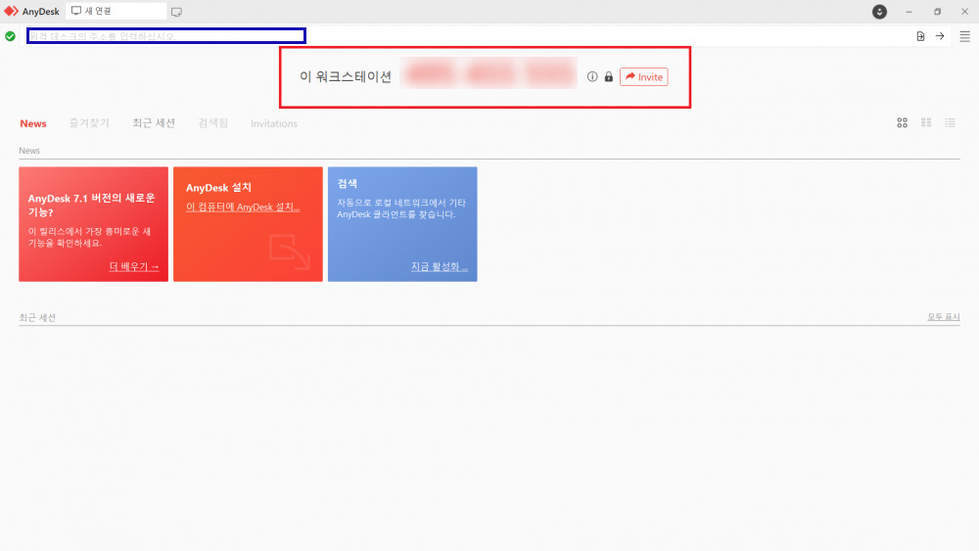This screenshot has width=979, height=551.
Task: Click the 모두 표시 link
Action: [x=944, y=317]
